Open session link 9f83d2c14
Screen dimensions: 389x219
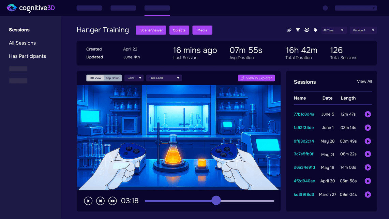[304, 141]
